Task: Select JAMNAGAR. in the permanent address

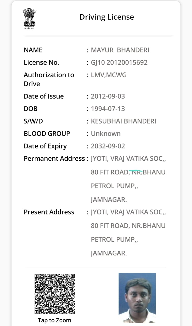Action: 109,200
